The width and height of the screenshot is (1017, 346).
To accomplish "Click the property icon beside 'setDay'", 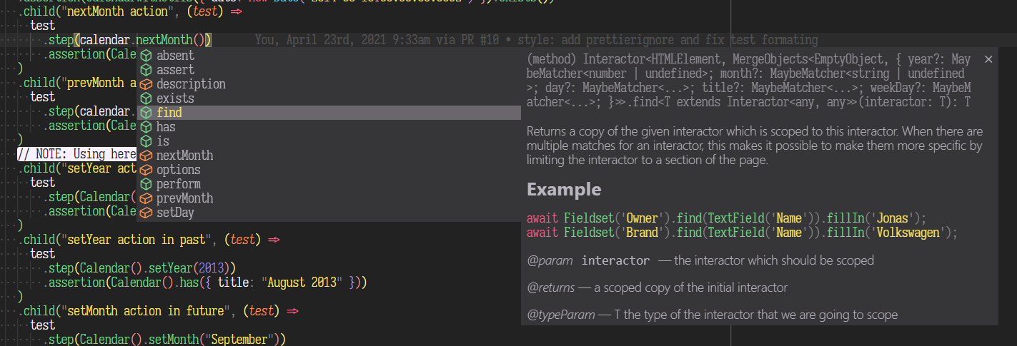I will point(146,213).
